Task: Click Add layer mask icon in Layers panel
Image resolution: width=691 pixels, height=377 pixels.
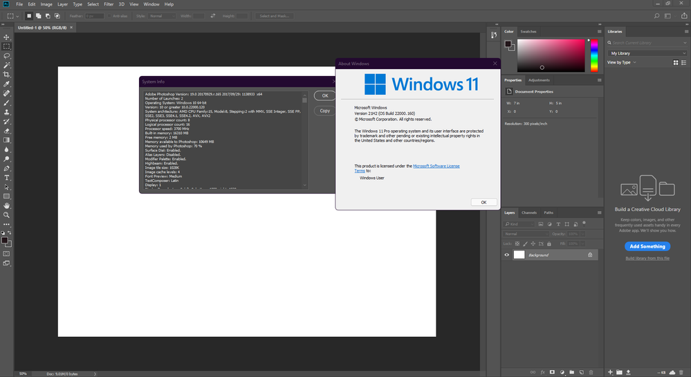Action: [x=552, y=372]
